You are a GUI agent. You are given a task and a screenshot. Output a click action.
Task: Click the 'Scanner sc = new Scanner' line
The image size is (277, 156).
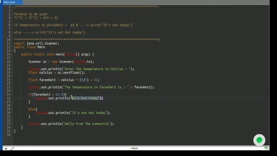(61, 62)
